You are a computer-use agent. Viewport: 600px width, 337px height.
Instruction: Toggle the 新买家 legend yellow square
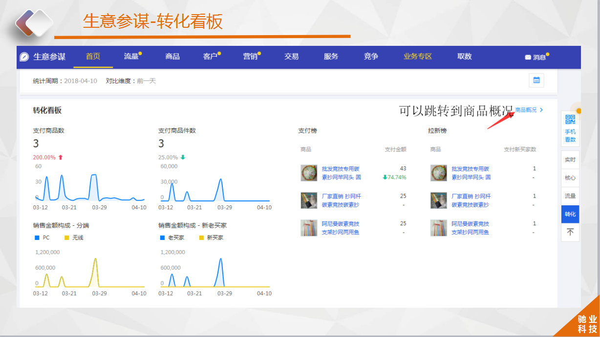201,238
